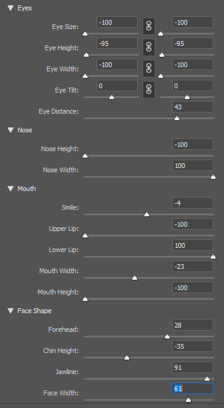
Task: Click the Face Width value field
Action: (x=193, y=389)
